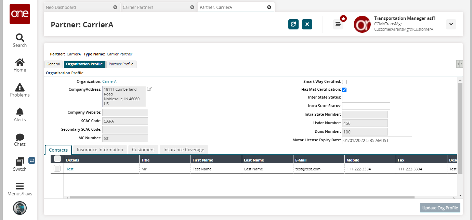Open the Intra State Status dropdown
The width and height of the screenshot is (472, 220).
pos(366,106)
